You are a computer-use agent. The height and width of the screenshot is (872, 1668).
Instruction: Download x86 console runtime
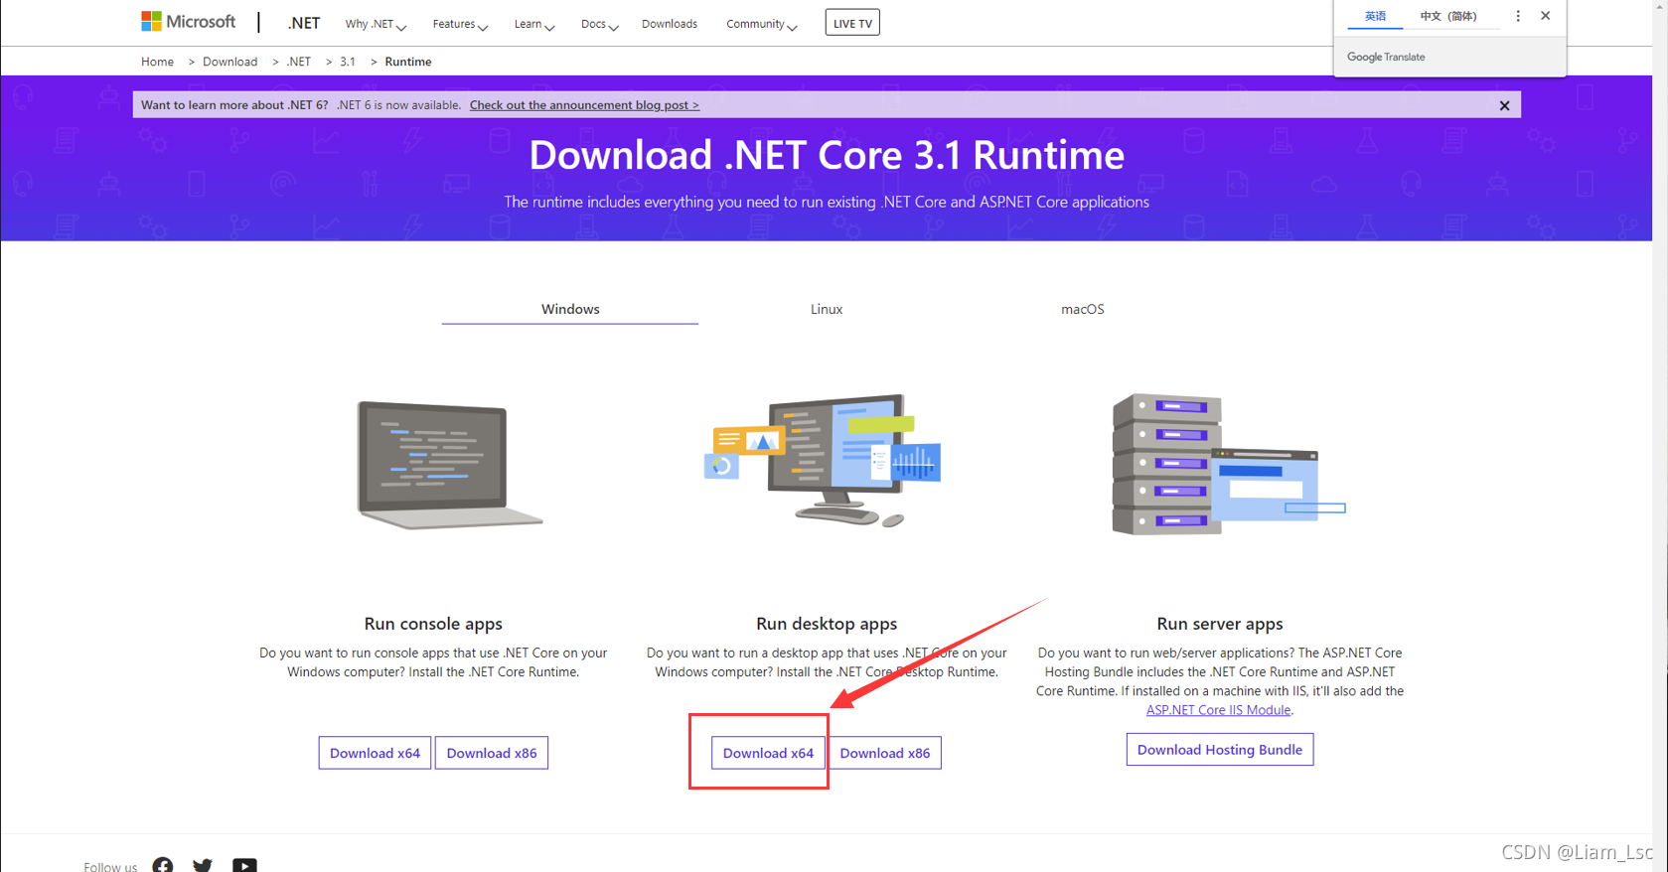pyautogui.click(x=492, y=753)
